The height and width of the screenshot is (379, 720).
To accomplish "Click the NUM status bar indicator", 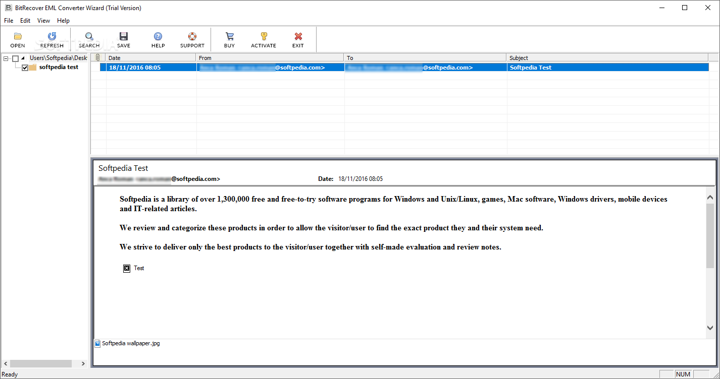I will pyautogui.click(x=683, y=374).
